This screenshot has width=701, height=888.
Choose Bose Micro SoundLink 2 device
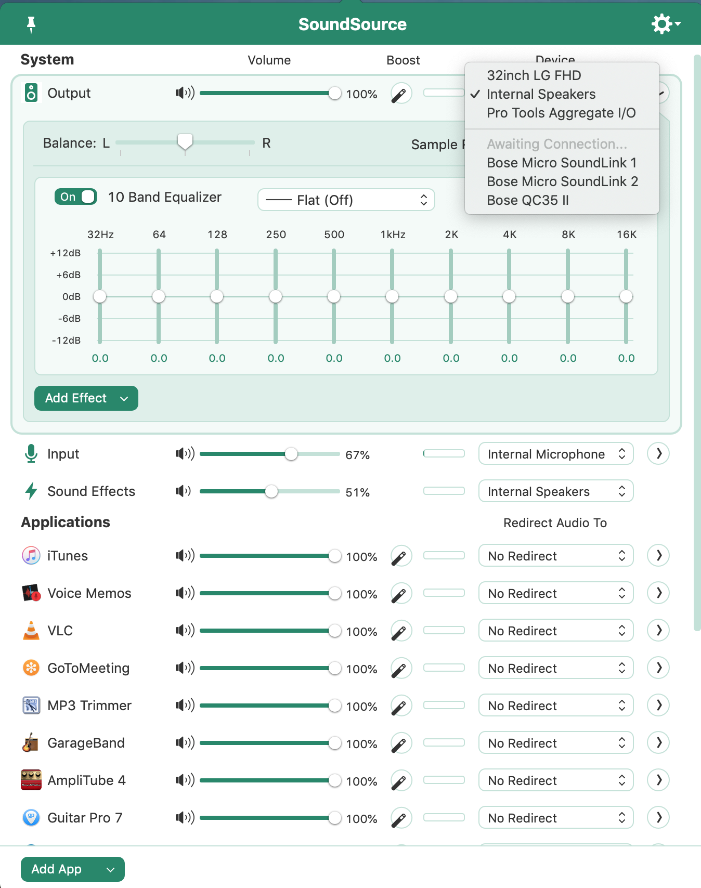tap(562, 181)
